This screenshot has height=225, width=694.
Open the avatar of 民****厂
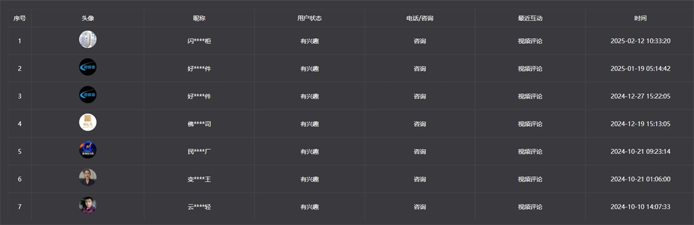[x=88, y=150]
